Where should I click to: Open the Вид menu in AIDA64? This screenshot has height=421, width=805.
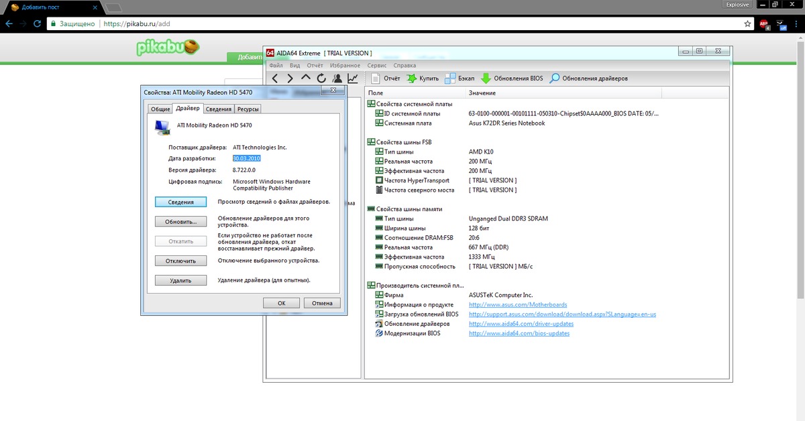click(x=295, y=66)
